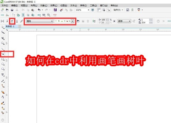Click the image spacing field showing 25.4
The image size is (171, 123).
pos(145,22)
